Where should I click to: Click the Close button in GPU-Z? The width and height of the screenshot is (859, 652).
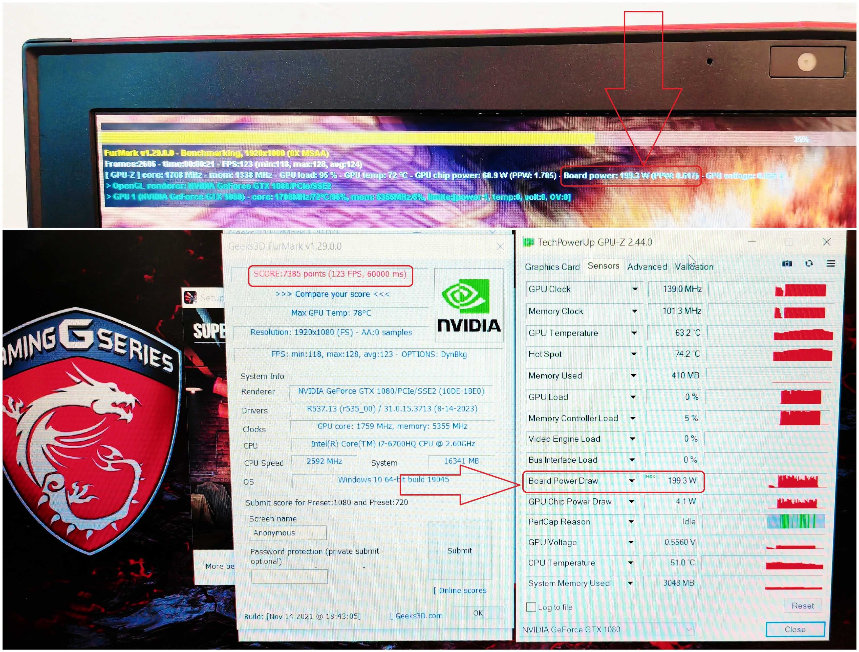click(x=795, y=630)
